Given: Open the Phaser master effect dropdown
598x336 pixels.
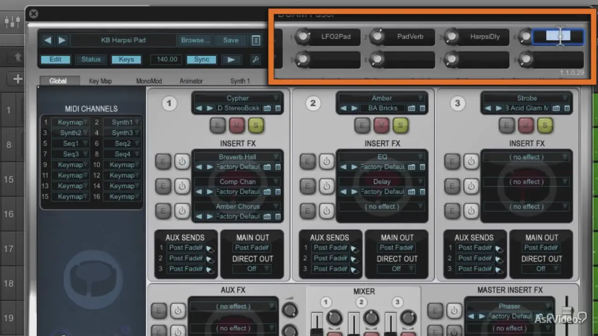Looking at the screenshot, I should (509, 307).
